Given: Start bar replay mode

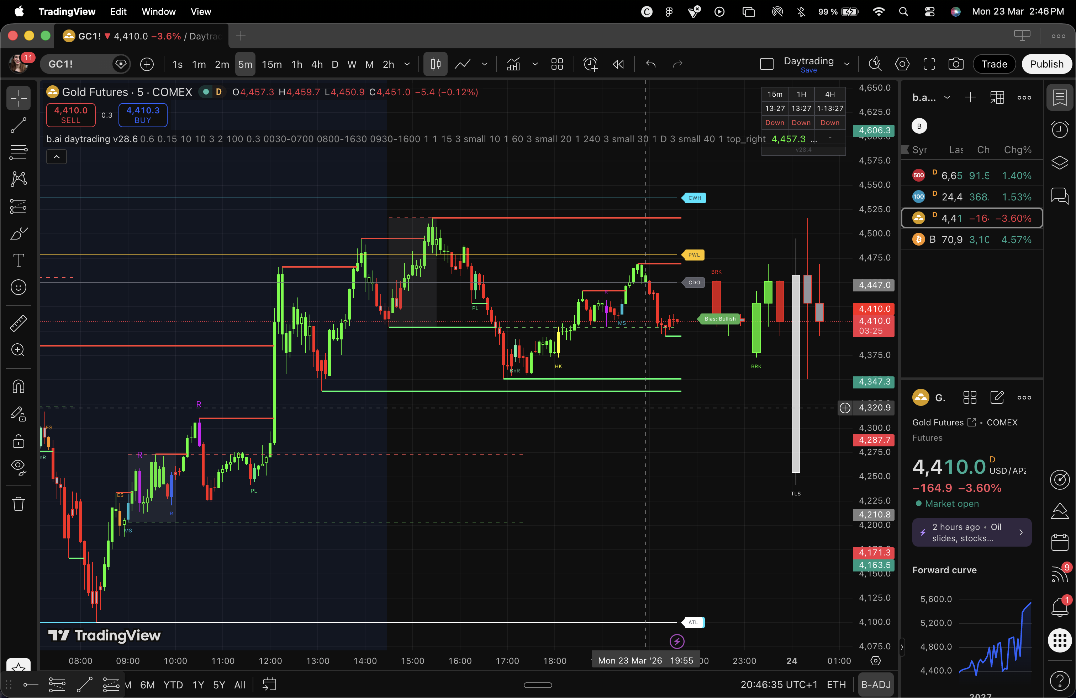Looking at the screenshot, I should pos(618,64).
